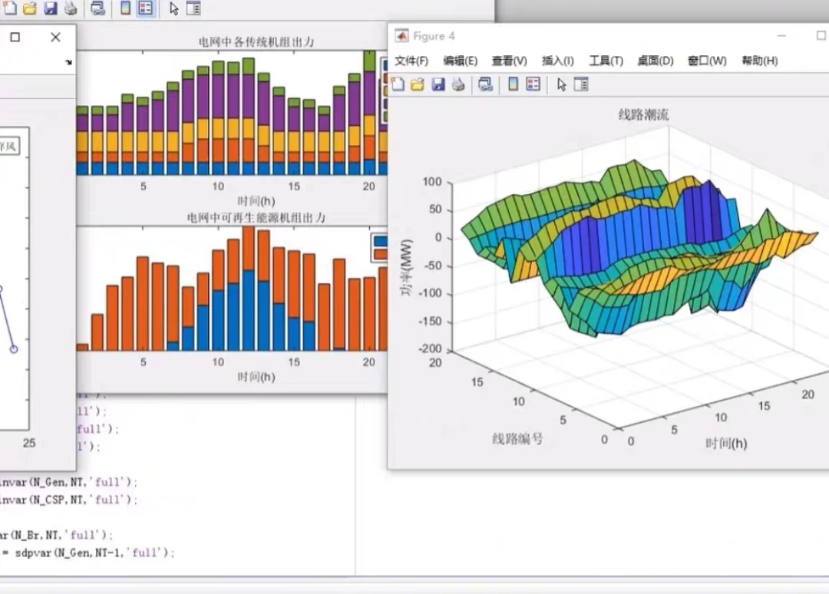
Task: Open Property Inspector icon in Figure 4 toolbar
Action: click(581, 84)
